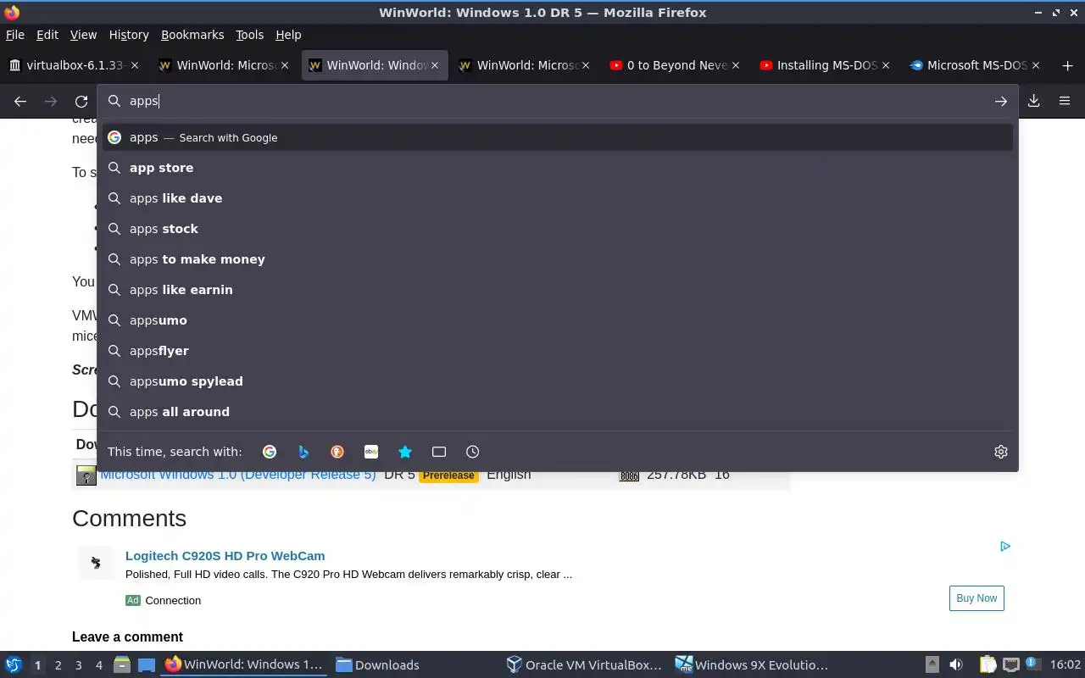This screenshot has height=678, width=1085.
Task: Click the go arrow in the address bar
Action: tap(1001, 101)
